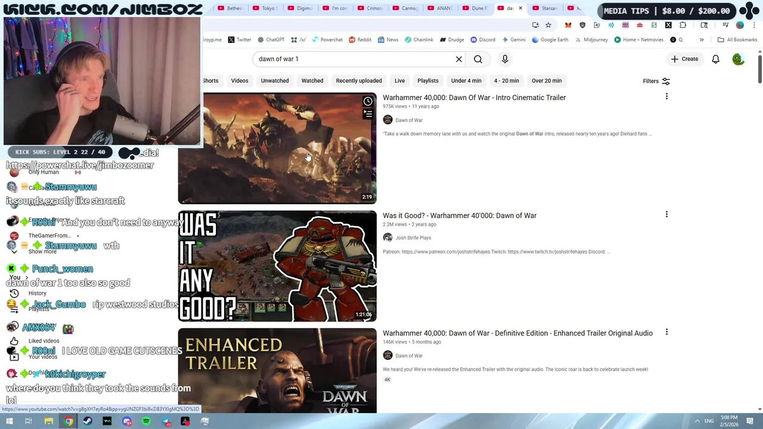This screenshot has height=429, width=763.
Task: Open the Drudge bookmark
Action: tap(452, 40)
